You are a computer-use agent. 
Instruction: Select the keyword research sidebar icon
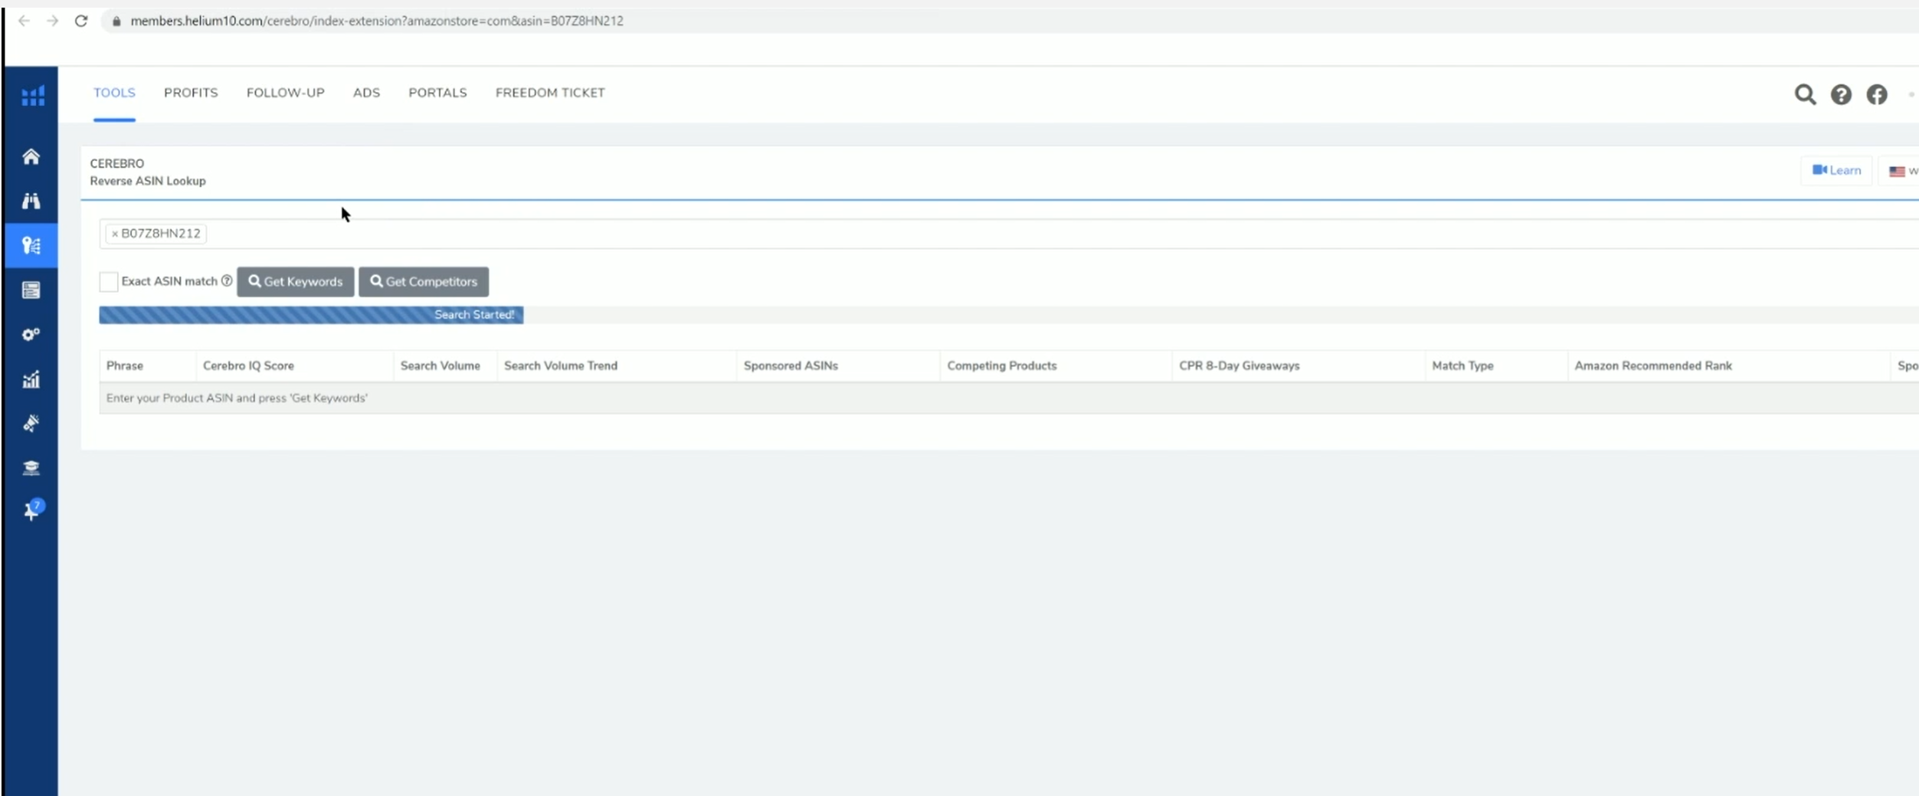click(31, 245)
